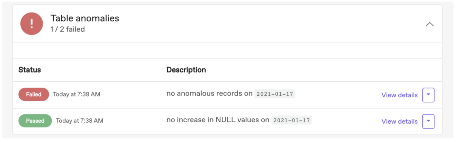Click the green Passed status badge

tap(35, 121)
